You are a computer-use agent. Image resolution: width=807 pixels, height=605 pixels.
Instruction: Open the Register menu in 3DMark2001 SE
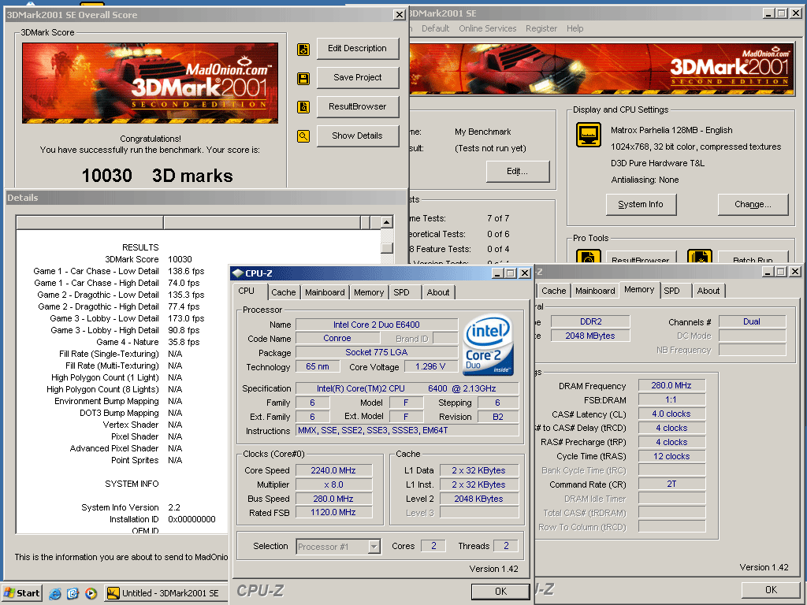[541, 28]
